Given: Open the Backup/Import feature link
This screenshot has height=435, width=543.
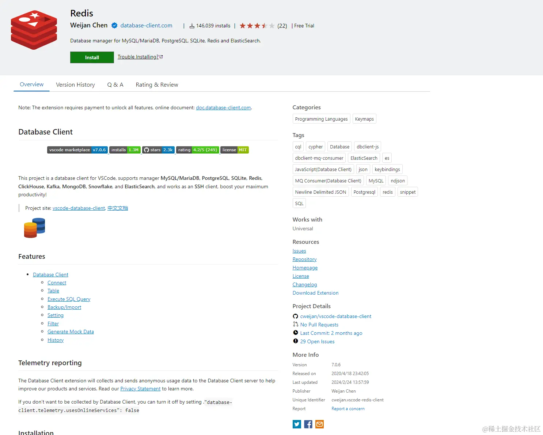Looking at the screenshot, I should click(64, 307).
